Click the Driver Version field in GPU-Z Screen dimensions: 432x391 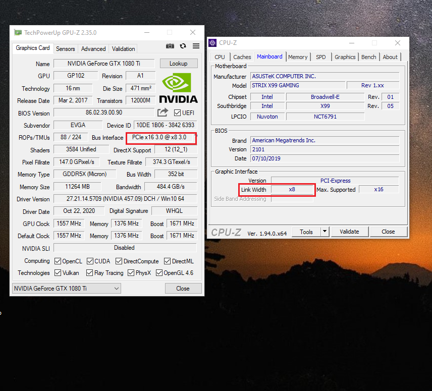pyautogui.click(x=125, y=199)
